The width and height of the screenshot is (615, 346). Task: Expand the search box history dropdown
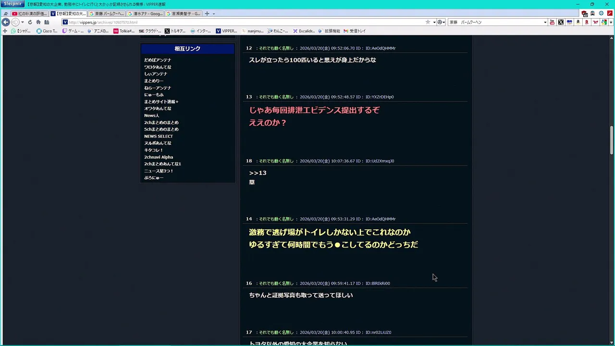[545, 22]
